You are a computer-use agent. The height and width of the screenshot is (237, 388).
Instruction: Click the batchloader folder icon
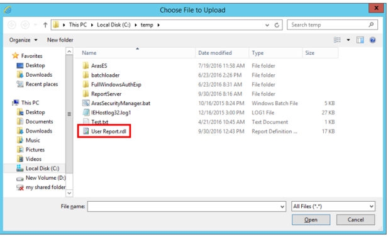[x=86, y=75]
